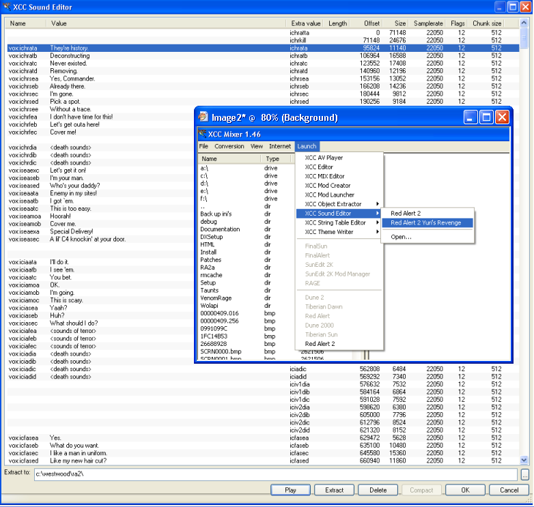The image size is (534, 507).
Task: Launch XCC MIX Editor from menu
Action: (339, 176)
